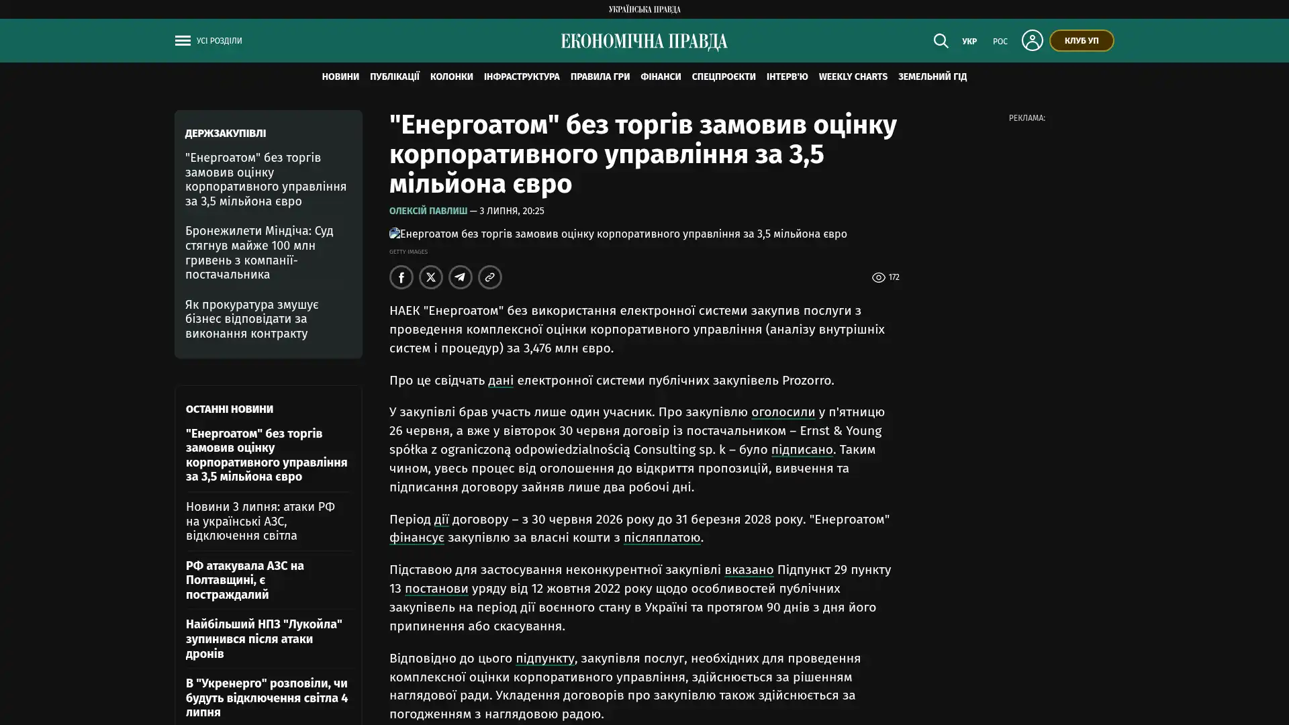Image resolution: width=1289 pixels, height=725 pixels.
Task: Follow the 'підписано' link in the article
Action: pos(802,450)
